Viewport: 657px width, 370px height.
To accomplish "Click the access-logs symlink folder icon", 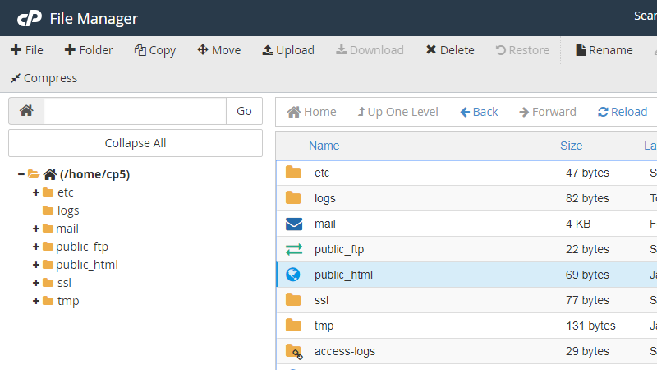I will pos(294,352).
